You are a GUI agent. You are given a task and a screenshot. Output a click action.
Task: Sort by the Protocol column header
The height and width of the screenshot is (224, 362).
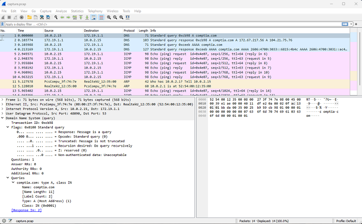click(130, 30)
